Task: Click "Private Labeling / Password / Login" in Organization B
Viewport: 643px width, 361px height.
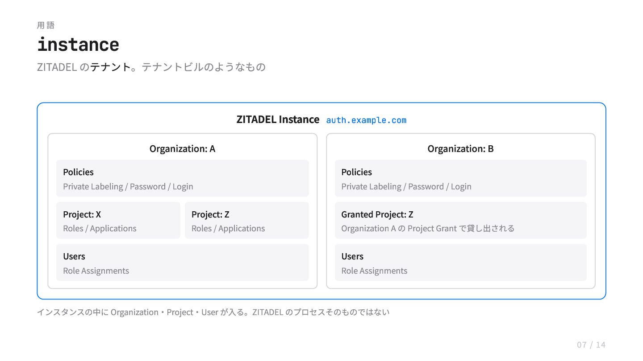Action: click(x=406, y=186)
